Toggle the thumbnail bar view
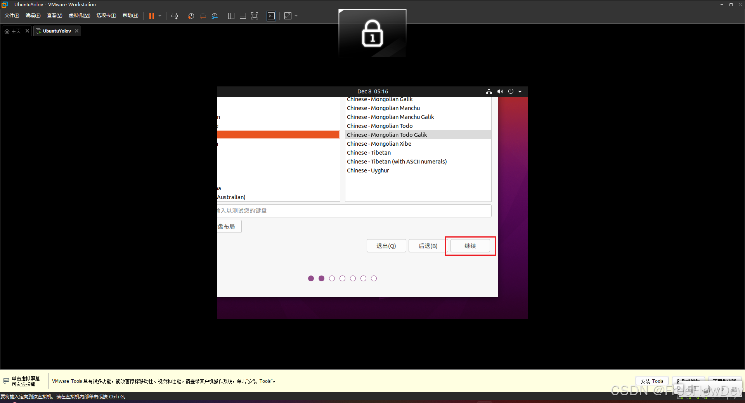The height and width of the screenshot is (403, 745). (x=243, y=16)
